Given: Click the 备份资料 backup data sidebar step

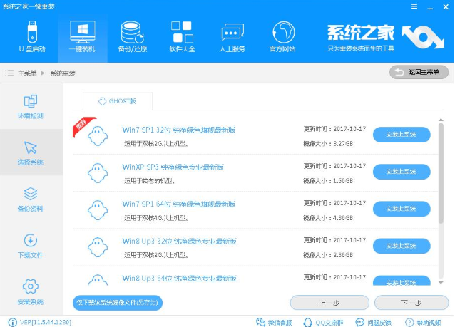Looking at the screenshot, I should point(31,199).
